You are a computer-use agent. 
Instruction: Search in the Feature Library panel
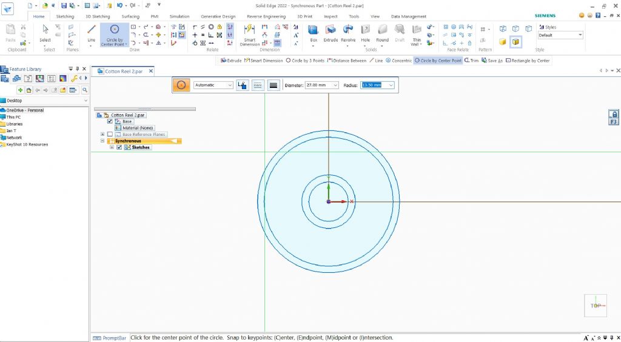(x=85, y=90)
